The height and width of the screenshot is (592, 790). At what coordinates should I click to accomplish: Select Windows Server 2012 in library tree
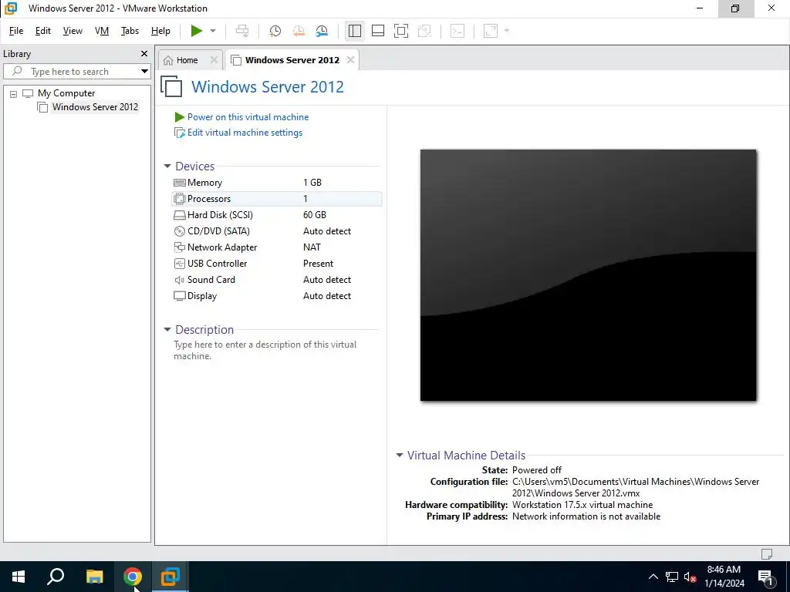coord(95,106)
